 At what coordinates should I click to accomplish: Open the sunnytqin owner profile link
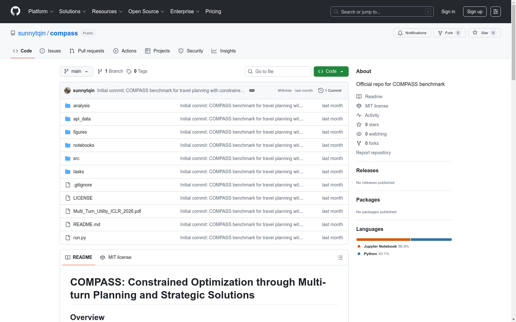(32, 33)
